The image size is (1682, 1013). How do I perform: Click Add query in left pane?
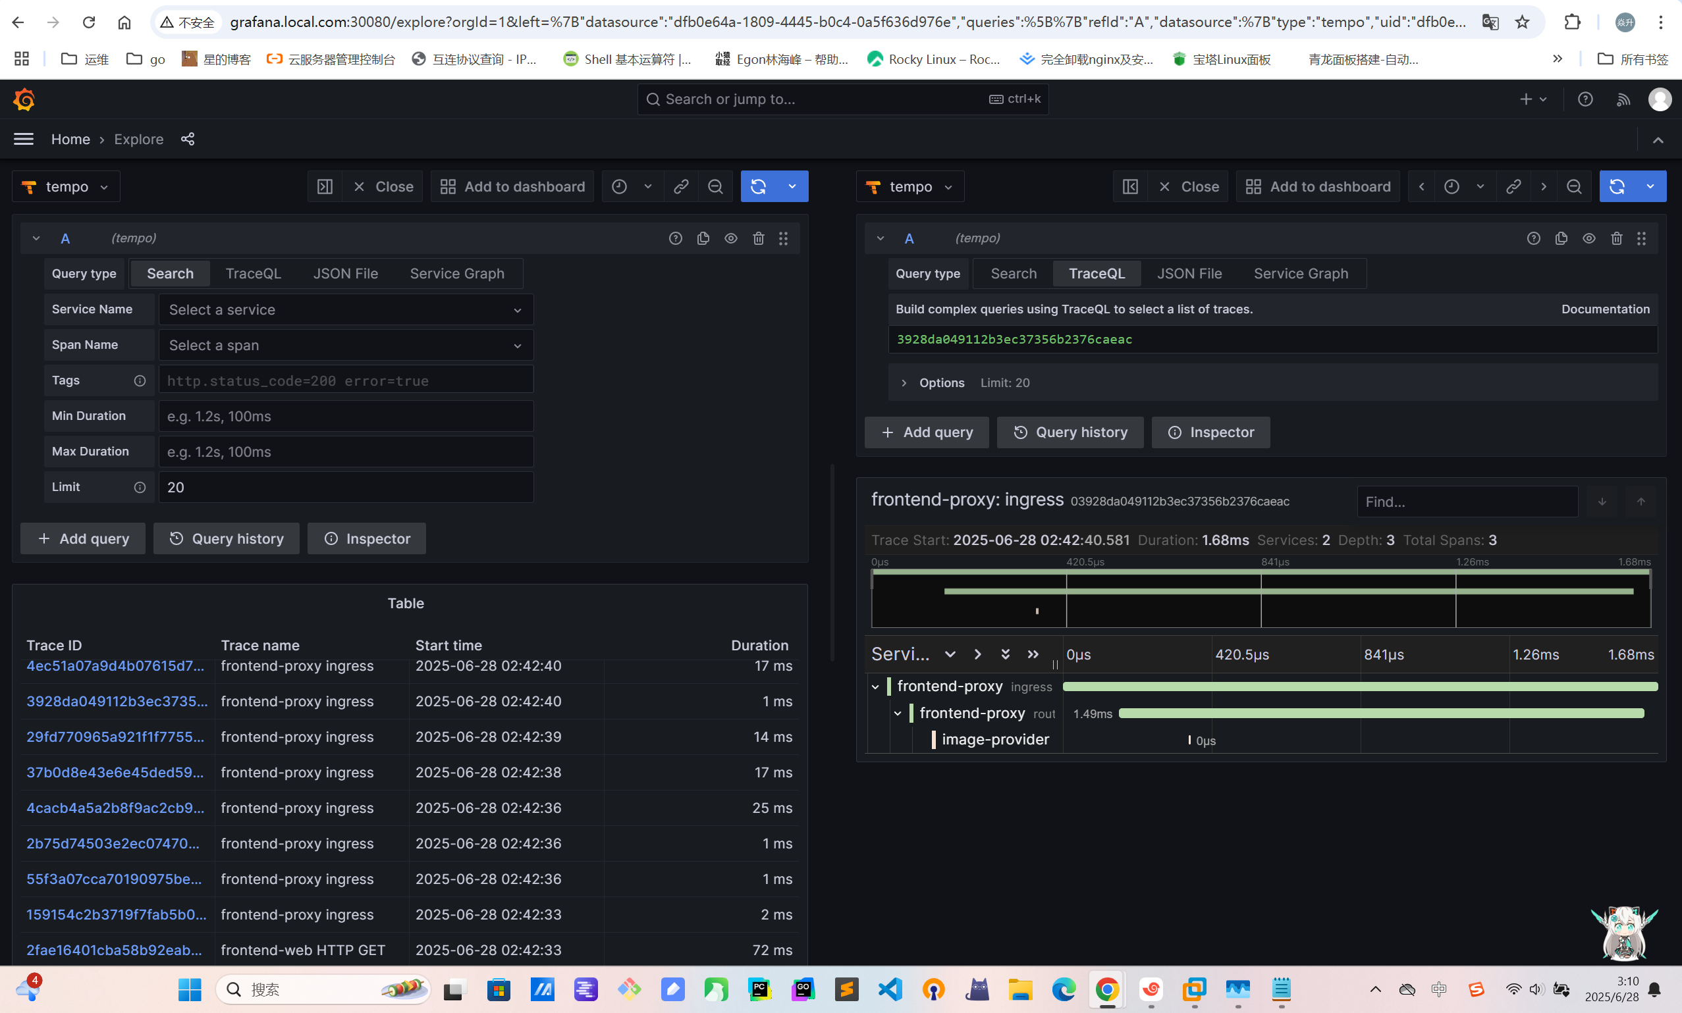tap(83, 538)
